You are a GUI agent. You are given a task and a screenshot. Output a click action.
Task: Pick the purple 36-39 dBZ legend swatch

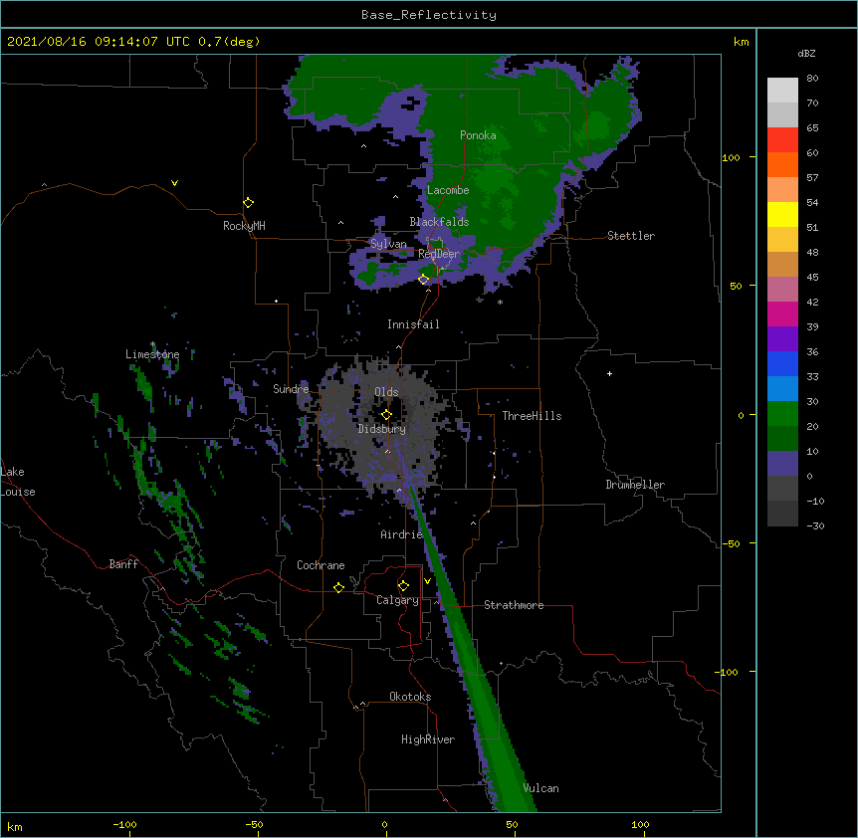782,339
